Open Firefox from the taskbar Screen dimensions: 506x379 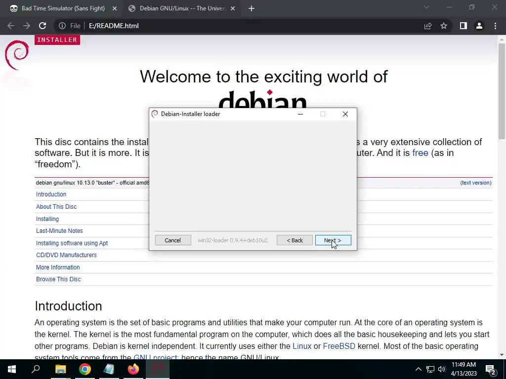[133, 369]
